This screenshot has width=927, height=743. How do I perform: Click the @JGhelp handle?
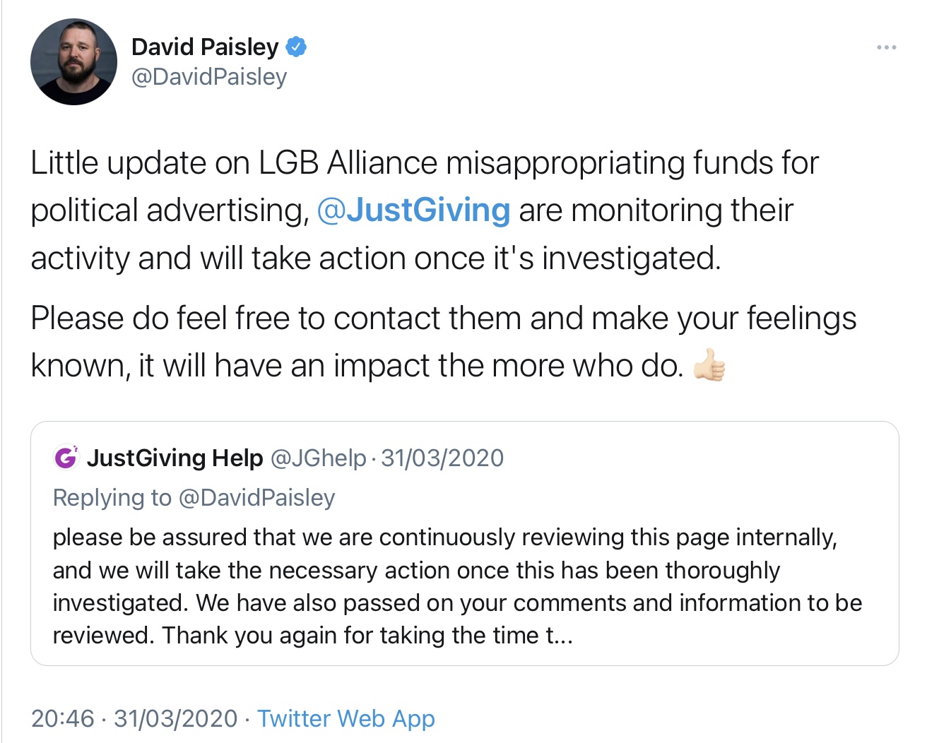[319, 458]
